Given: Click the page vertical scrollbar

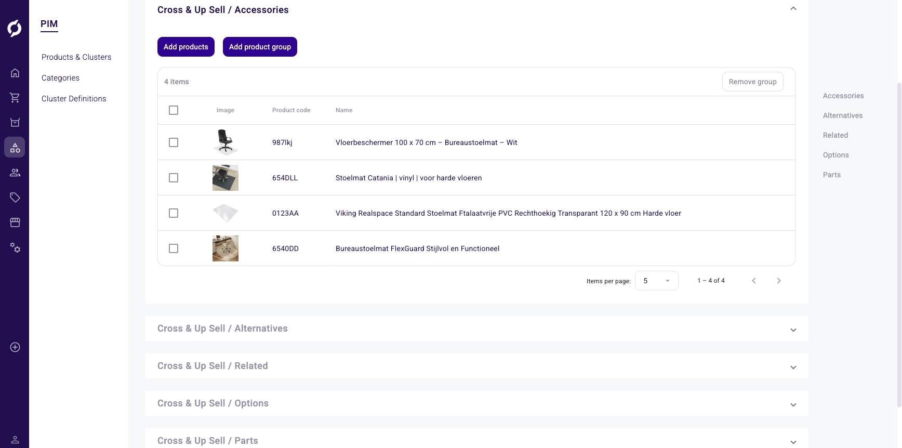Looking at the screenshot, I should [x=899, y=244].
